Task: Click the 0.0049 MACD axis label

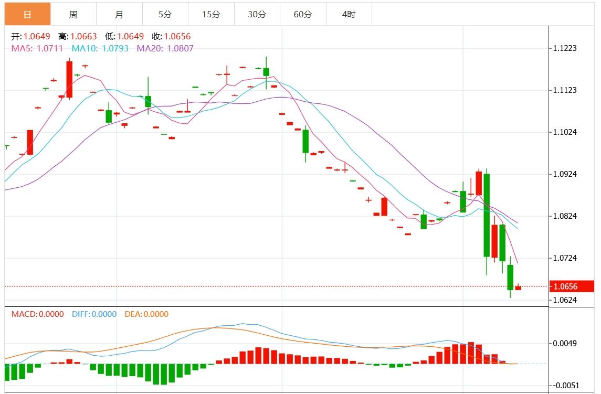Action: (x=565, y=344)
